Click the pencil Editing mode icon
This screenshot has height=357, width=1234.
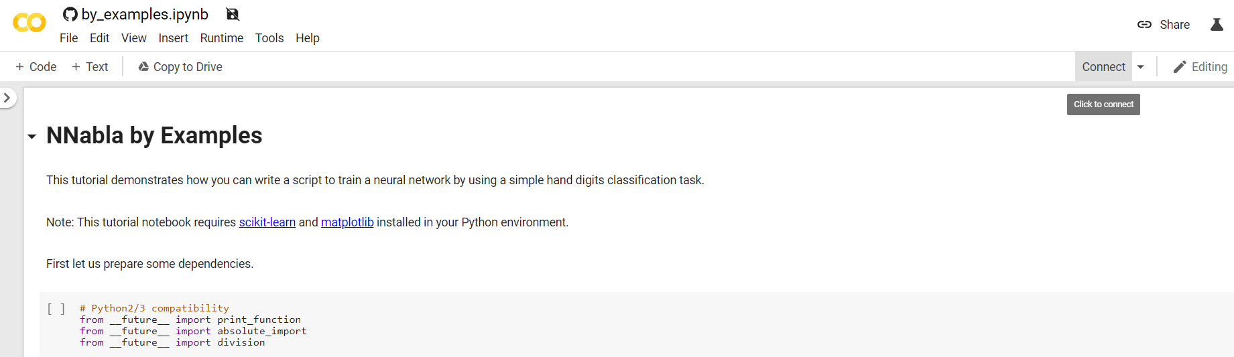point(1180,67)
